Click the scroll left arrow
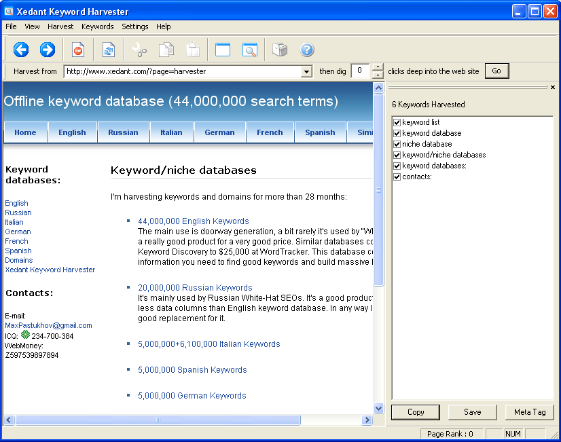Viewport: 561px width, 442px height. (9, 420)
